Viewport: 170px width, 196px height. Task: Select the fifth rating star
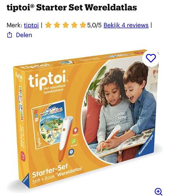[x=83, y=25]
